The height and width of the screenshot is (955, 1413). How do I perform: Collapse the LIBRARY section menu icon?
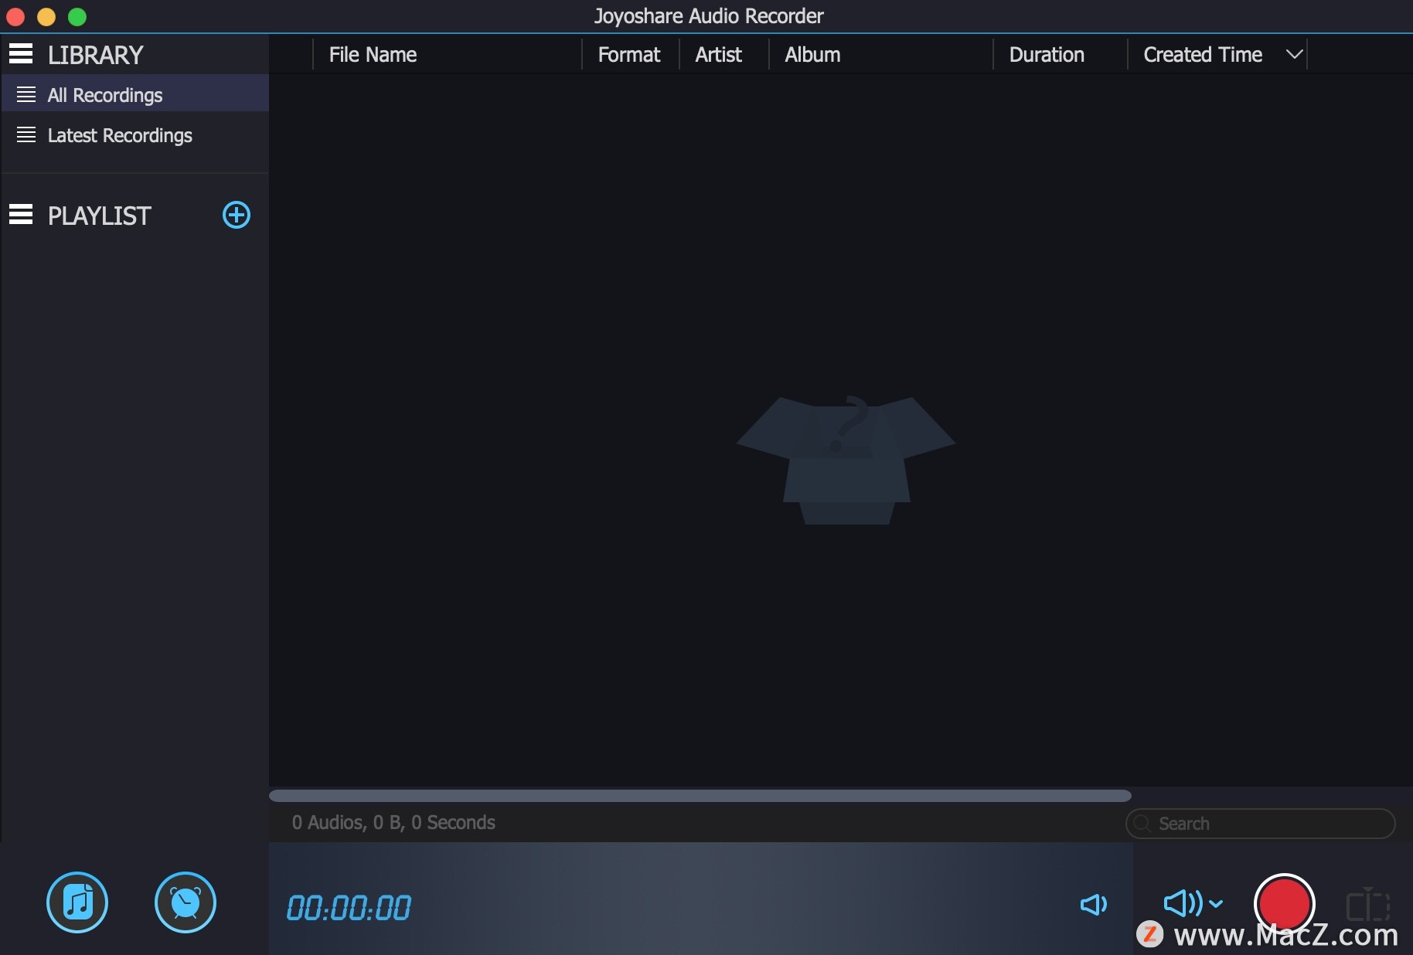pyautogui.click(x=21, y=54)
